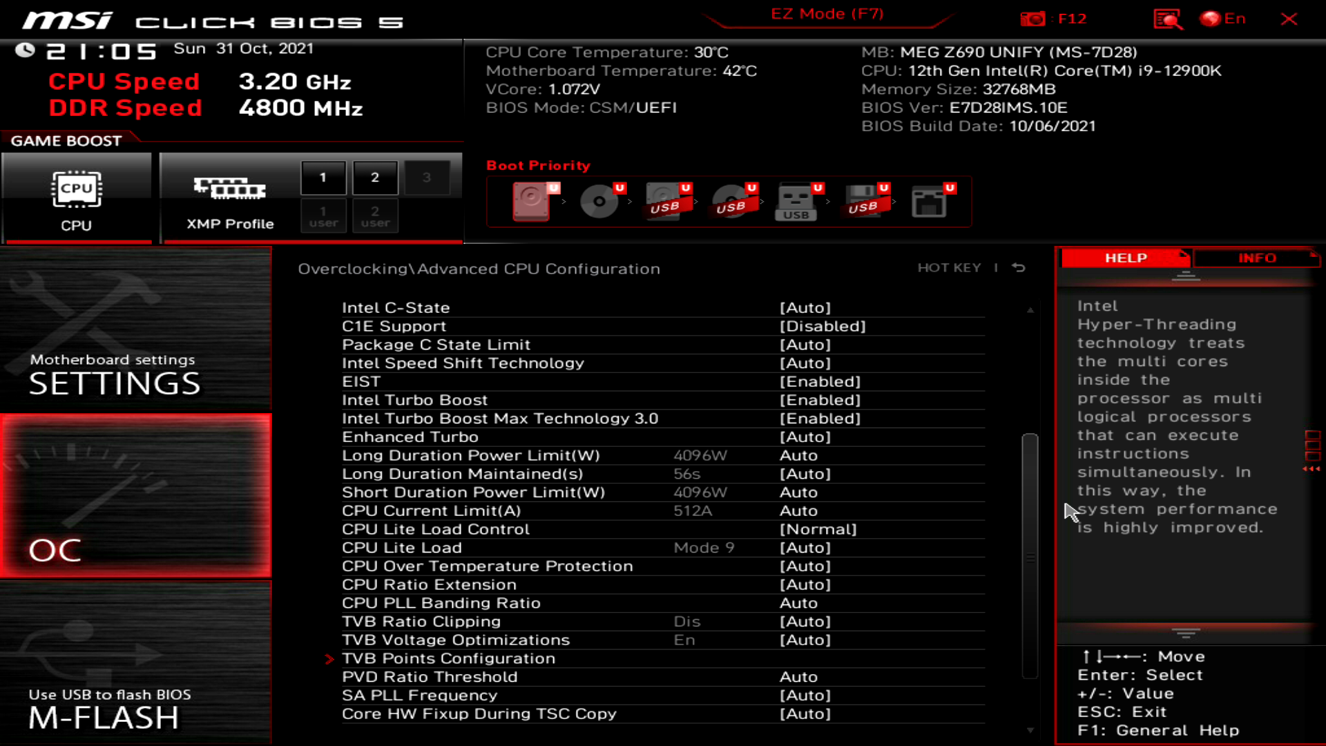Switch to EZ Mode
1326x746 pixels.
[x=826, y=13]
